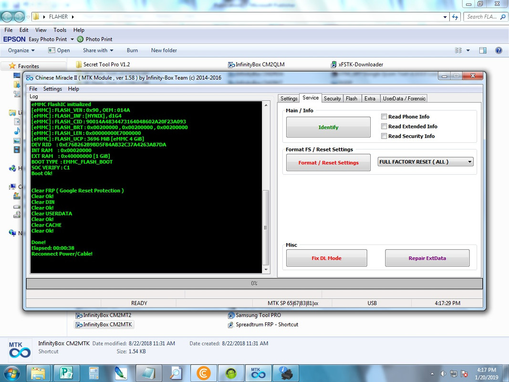The width and height of the screenshot is (509, 382).
Task: Open Microsoft Publisher from the taskbar
Action: click(x=66, y=373)
